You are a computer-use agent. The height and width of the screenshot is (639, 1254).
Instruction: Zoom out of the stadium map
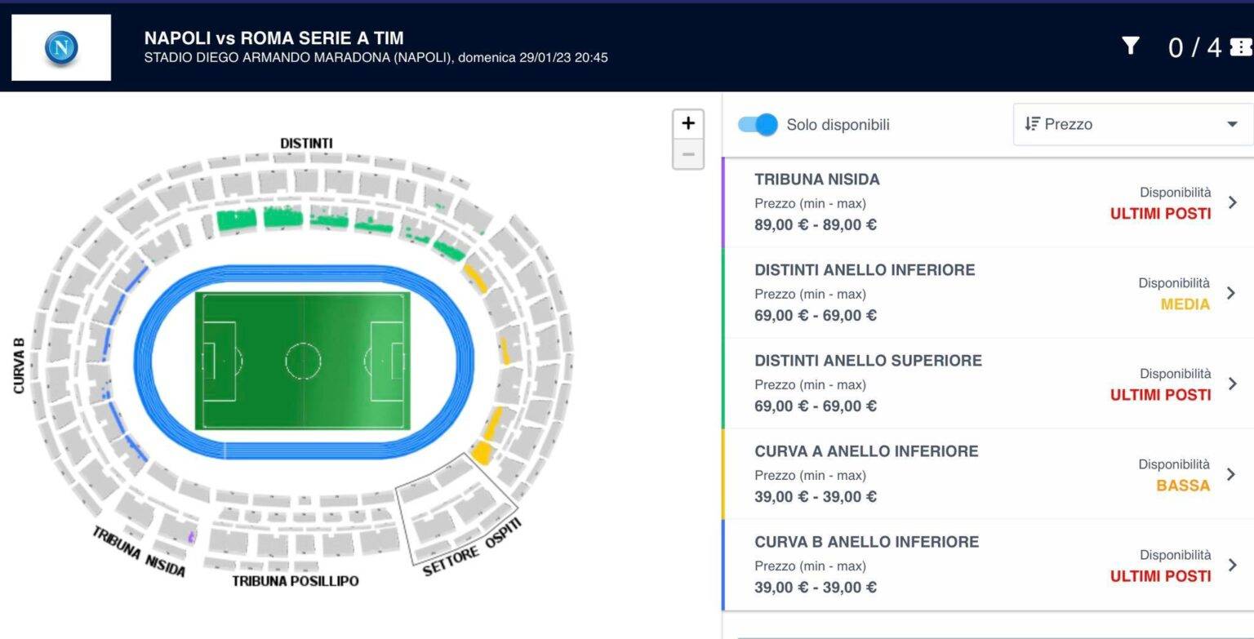click(688, 153)
